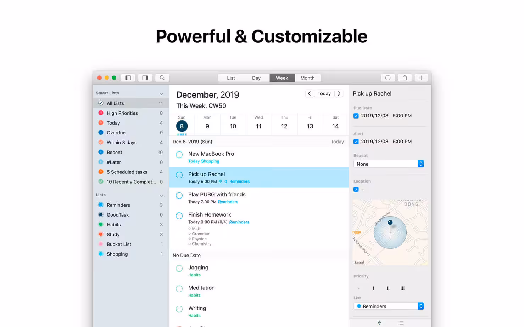
Task: Switch to the Month view tab
Action: coord(307,78)
